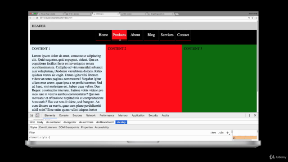Image resolution: width=288 pixels, height=162 pixels.
Task: Click the body breadcrumb
Action: 40,122
